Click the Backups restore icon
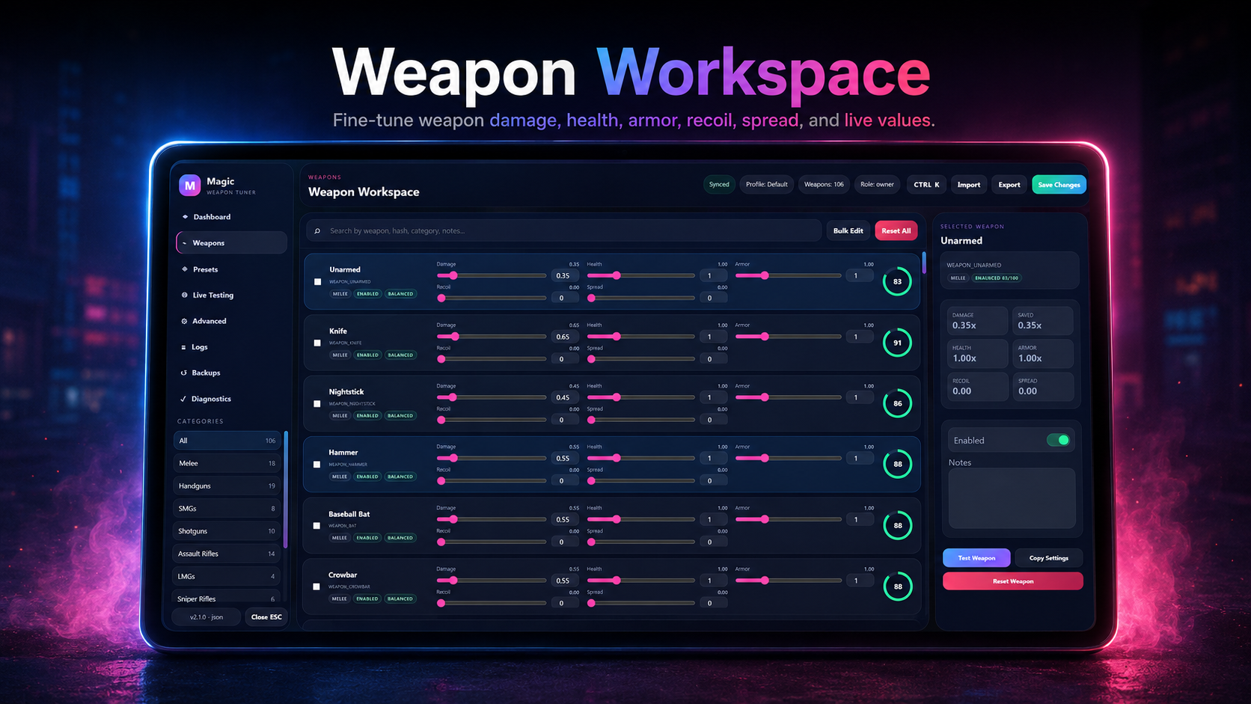 [x=183, y=373]
